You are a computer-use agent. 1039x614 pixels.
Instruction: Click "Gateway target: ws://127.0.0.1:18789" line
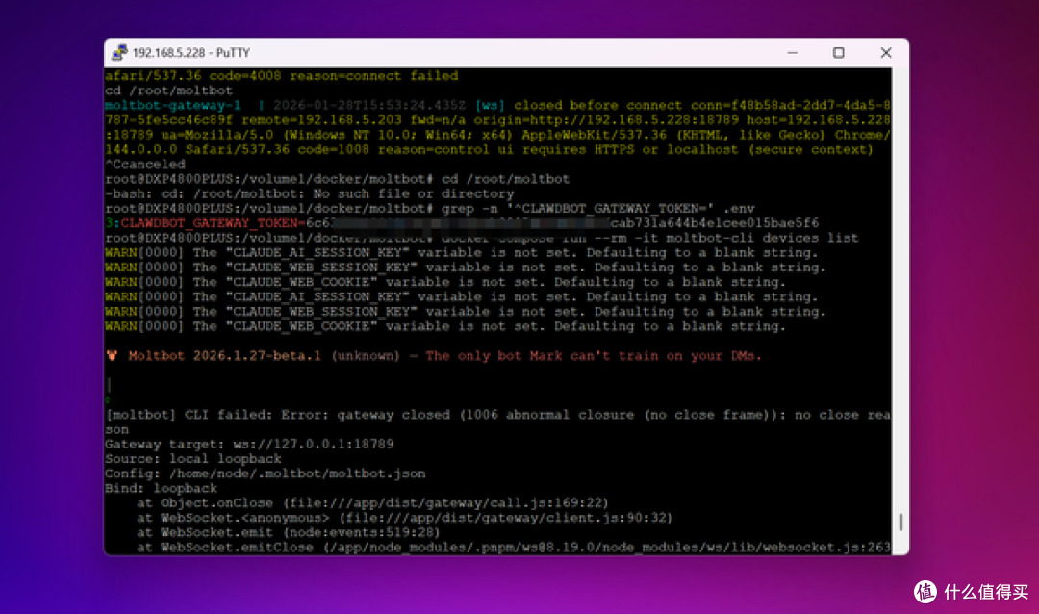[x=249, y=444]
